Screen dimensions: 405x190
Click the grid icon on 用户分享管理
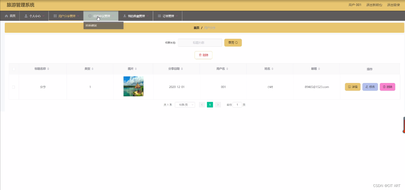click(x=54, y=16)
